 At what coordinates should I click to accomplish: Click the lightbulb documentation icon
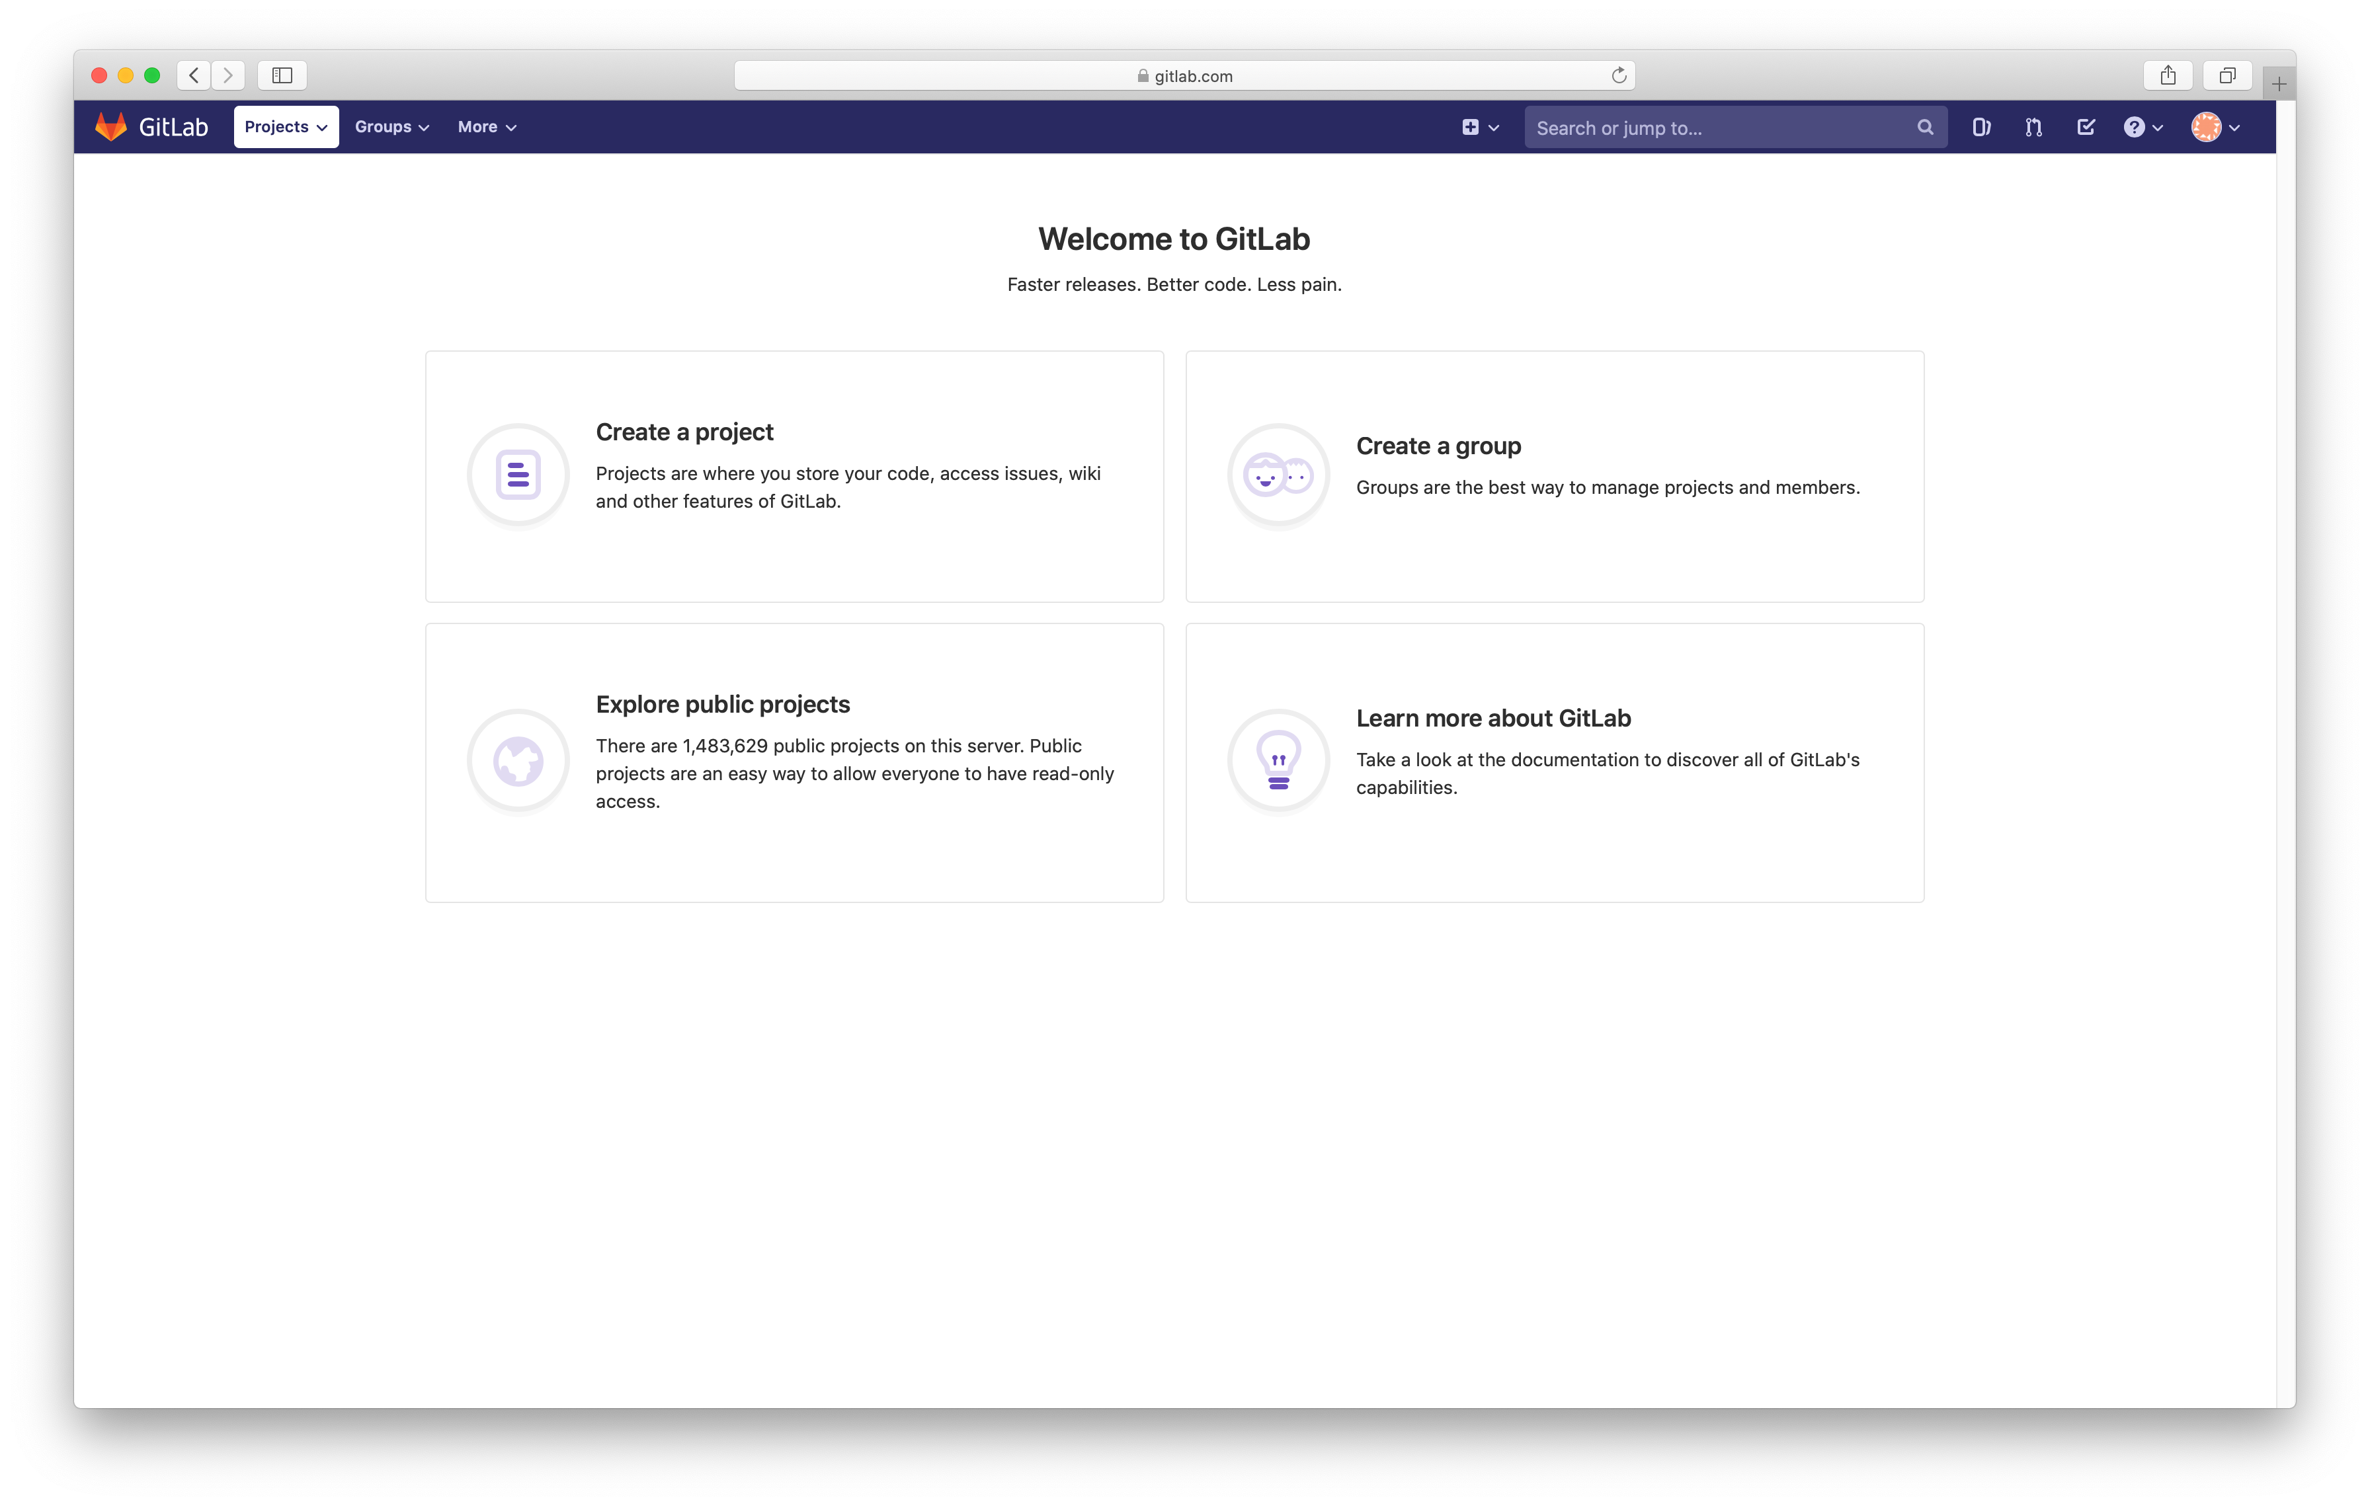1278,760
